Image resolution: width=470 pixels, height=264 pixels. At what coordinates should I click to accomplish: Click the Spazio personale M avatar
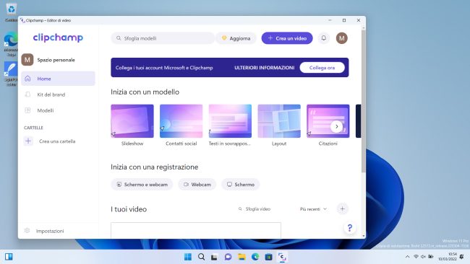(27, 60)
